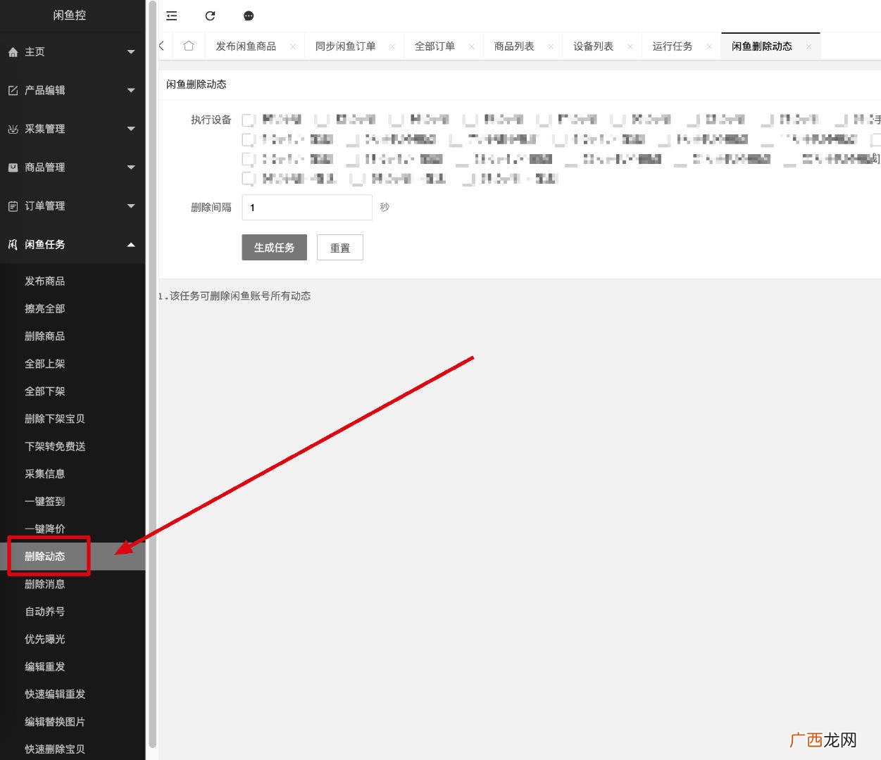The height and width of the screenshot is (760, 881).
Task: Click the refresh icon in top toolbar
Action: (210, 15)
